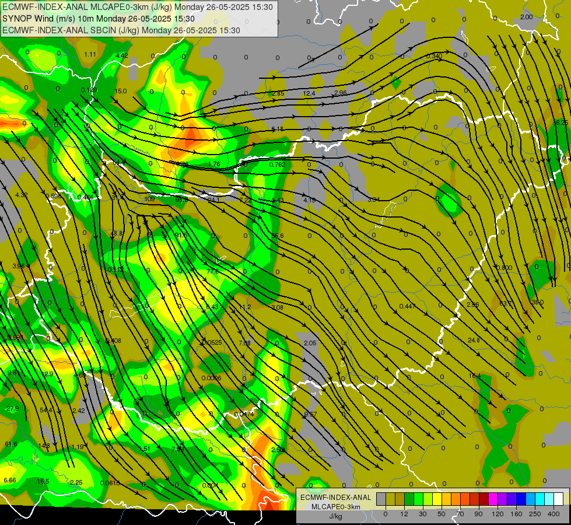
Task: Click the map value 3.08
Action: click(x=277, y=307)
